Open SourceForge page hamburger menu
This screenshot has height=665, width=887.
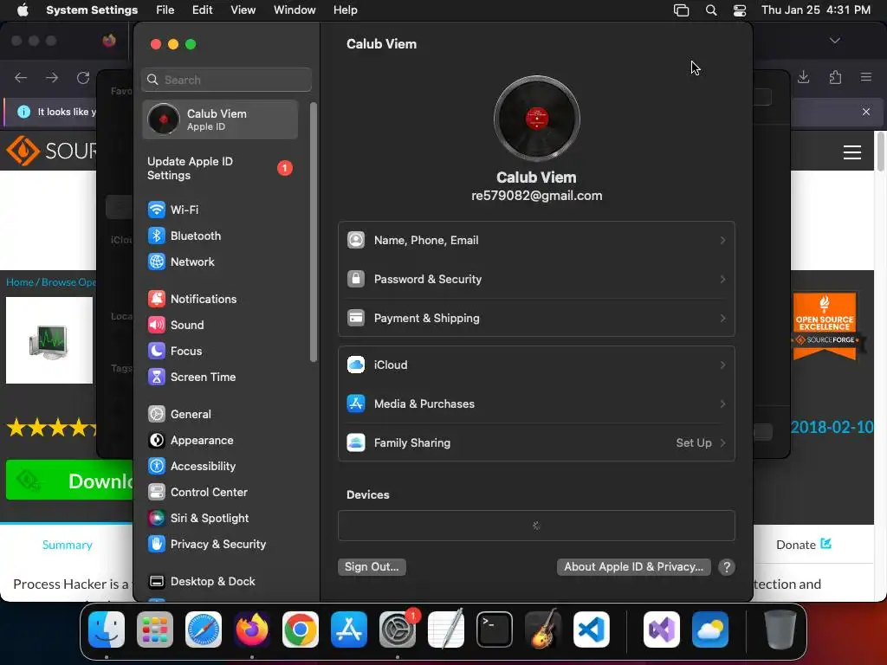coord(852,152)
